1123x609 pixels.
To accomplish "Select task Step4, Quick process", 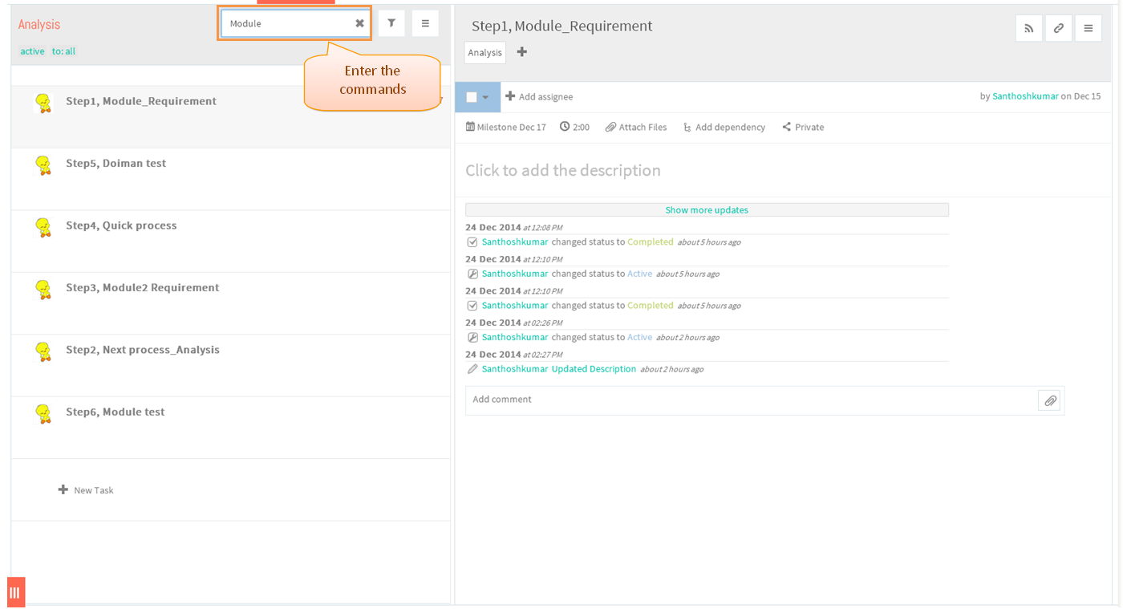I will pyautogui.click(x=230, y=242).
